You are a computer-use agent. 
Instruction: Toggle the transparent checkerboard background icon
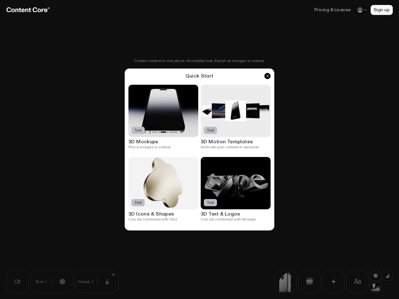click(x=62, y=282)
